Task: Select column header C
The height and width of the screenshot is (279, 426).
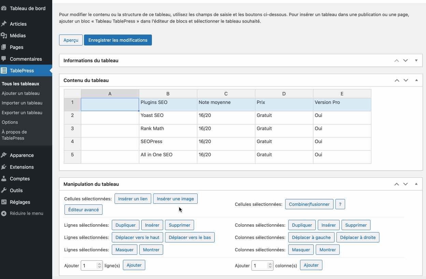Action: [x=226, y=94]
